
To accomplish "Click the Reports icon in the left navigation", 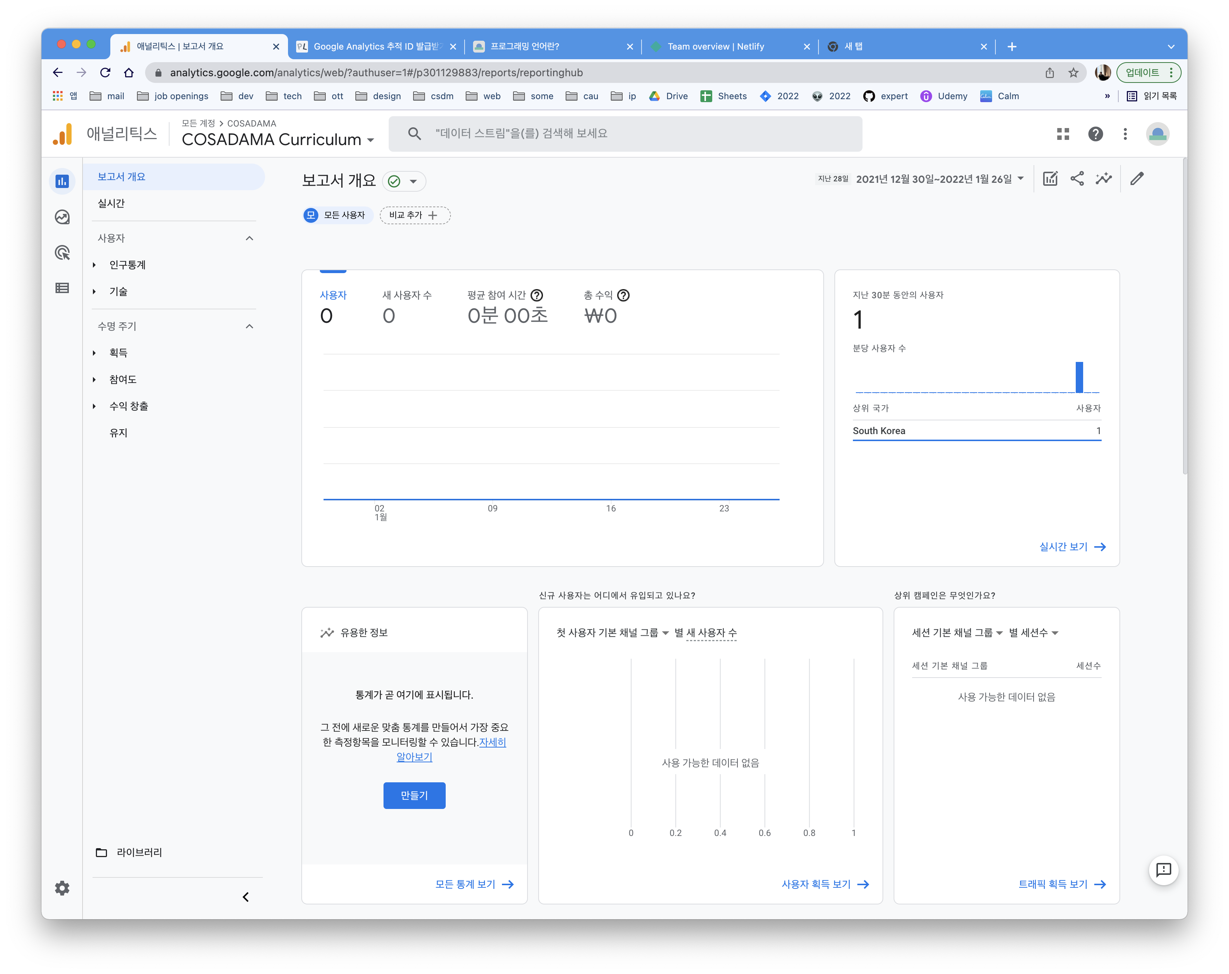I will pos(62,181).
